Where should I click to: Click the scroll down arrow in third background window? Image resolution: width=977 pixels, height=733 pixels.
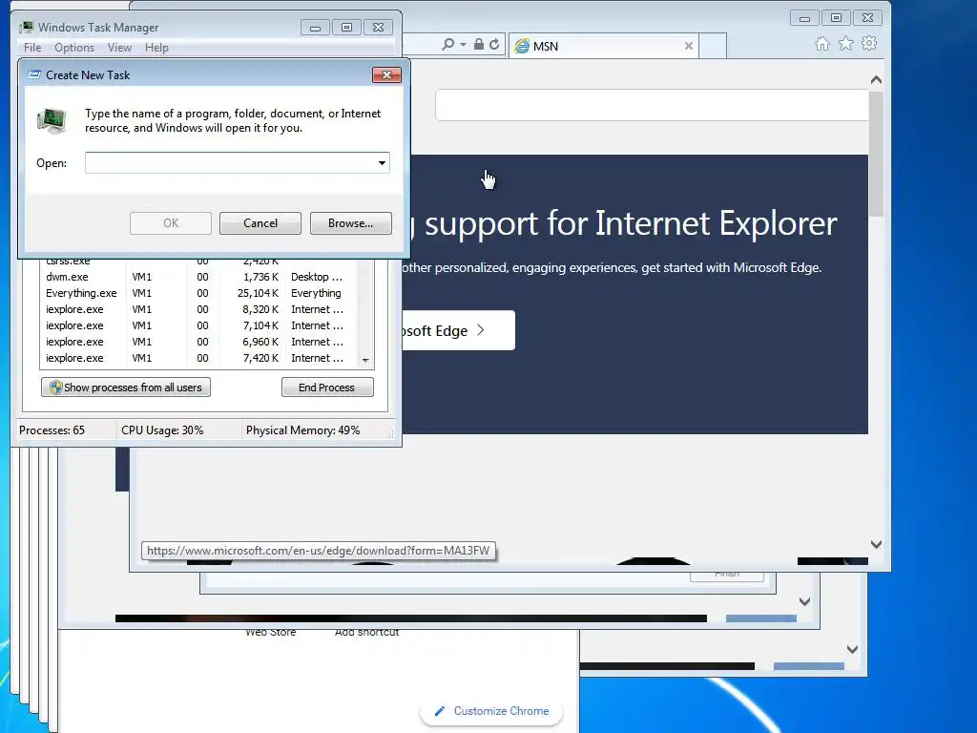click(852, 649)
